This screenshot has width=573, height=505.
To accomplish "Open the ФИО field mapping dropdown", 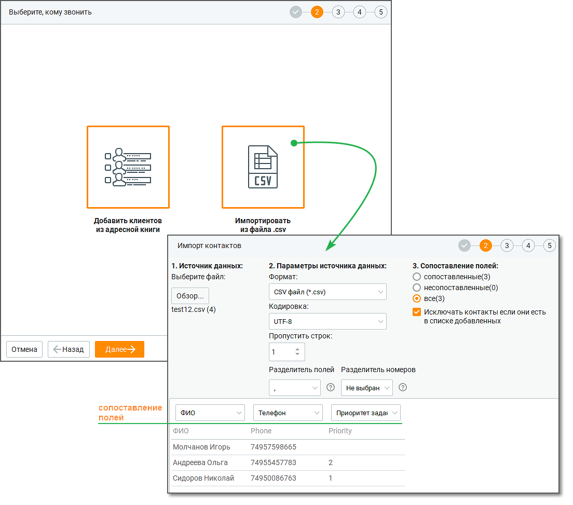I will (x=210, y=413).
